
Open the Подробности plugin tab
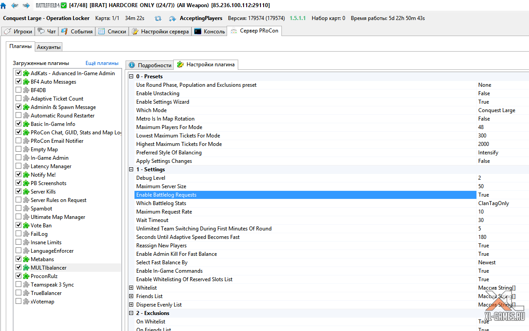tap(150, 65)
